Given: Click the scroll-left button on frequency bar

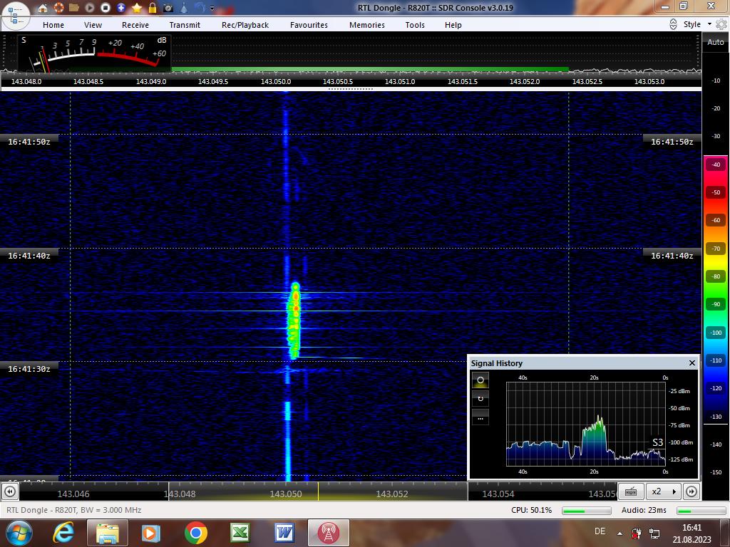Looking at the screenshot, I should point(10,491).
